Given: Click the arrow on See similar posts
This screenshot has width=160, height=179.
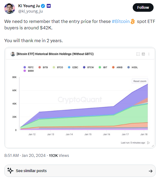Looking at the screenshot, I should pyautogui.click(x=150, y=171).
